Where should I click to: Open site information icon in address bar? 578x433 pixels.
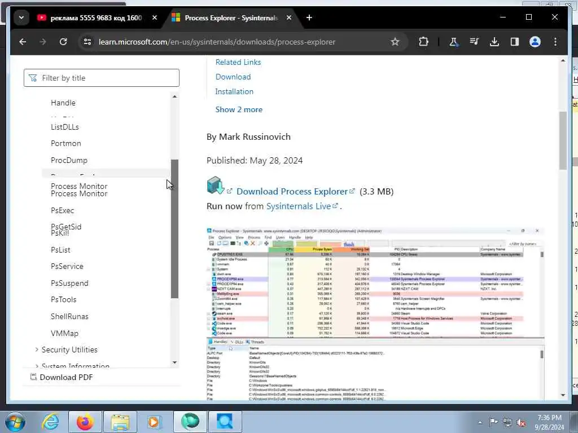tap(87, 42)
